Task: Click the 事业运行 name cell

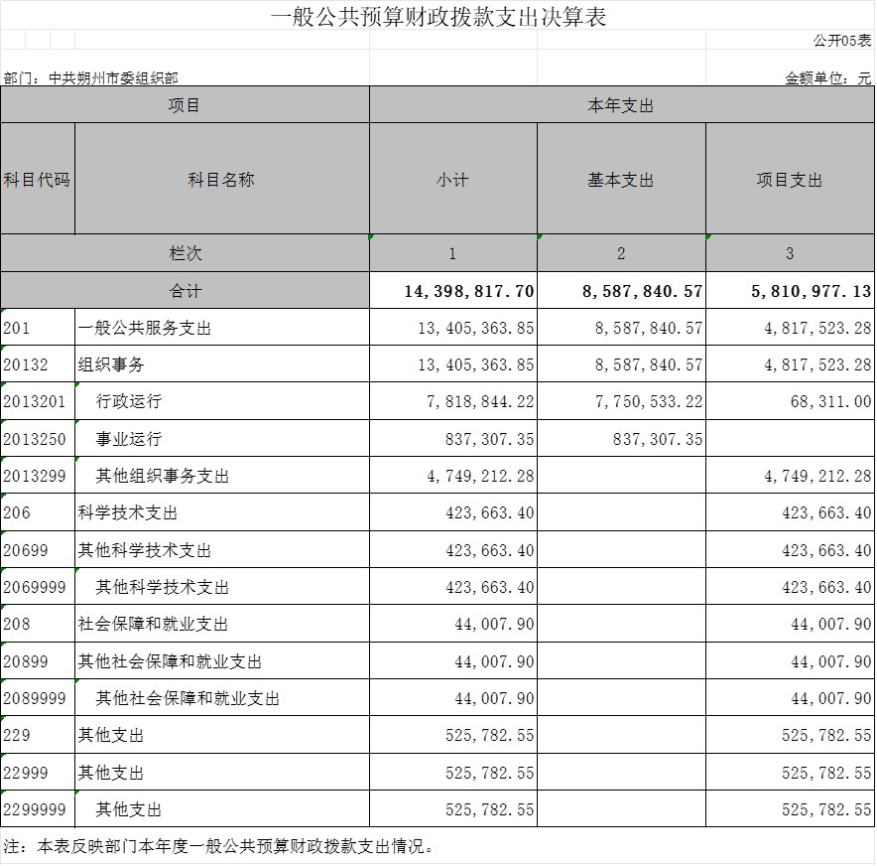Action: [221, 438]
